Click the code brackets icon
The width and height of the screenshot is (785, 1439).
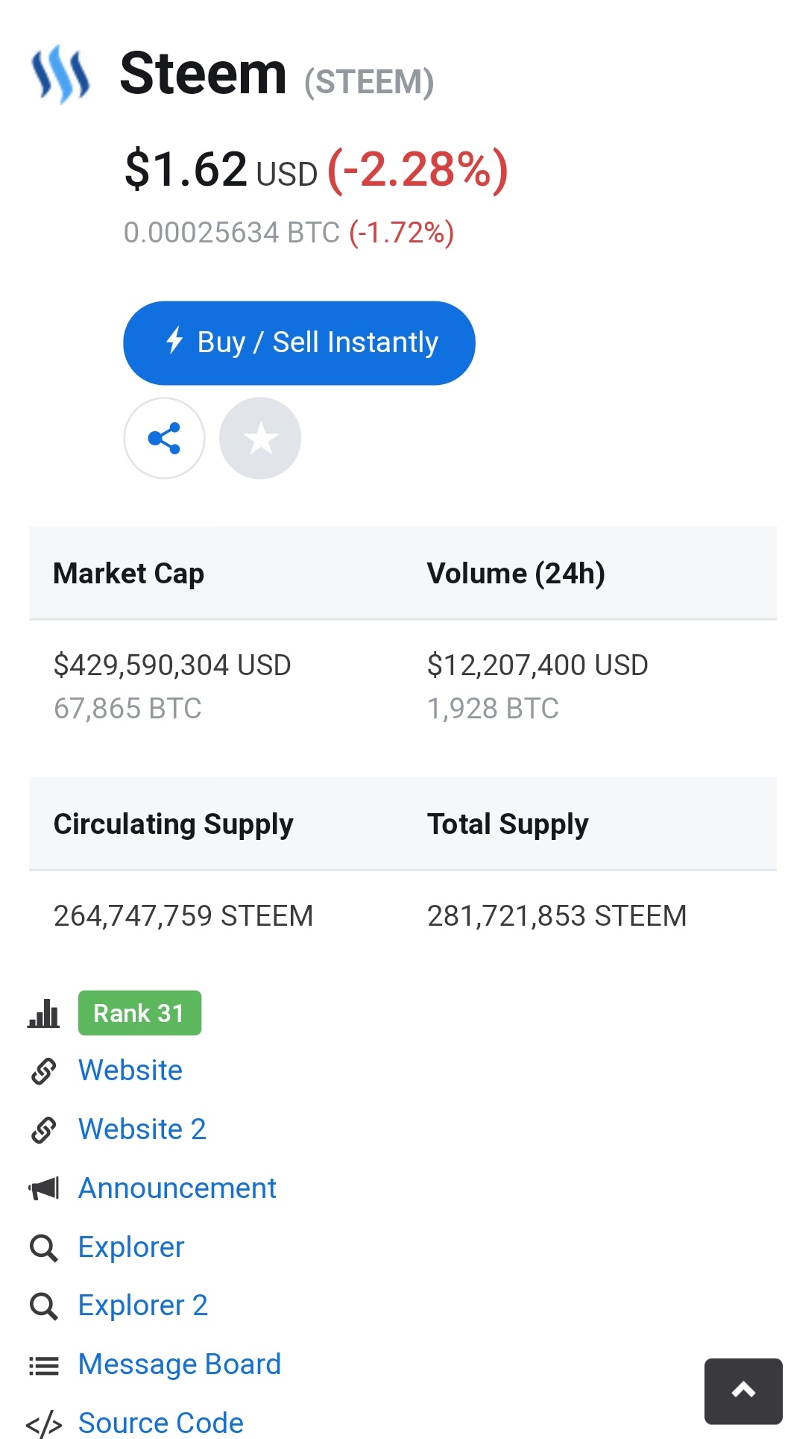pos(43,1423)
